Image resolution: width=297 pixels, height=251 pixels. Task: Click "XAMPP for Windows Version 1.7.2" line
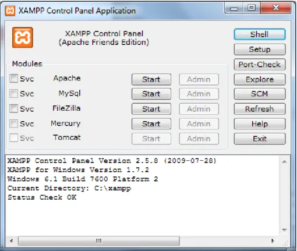(x=78, y=170)
